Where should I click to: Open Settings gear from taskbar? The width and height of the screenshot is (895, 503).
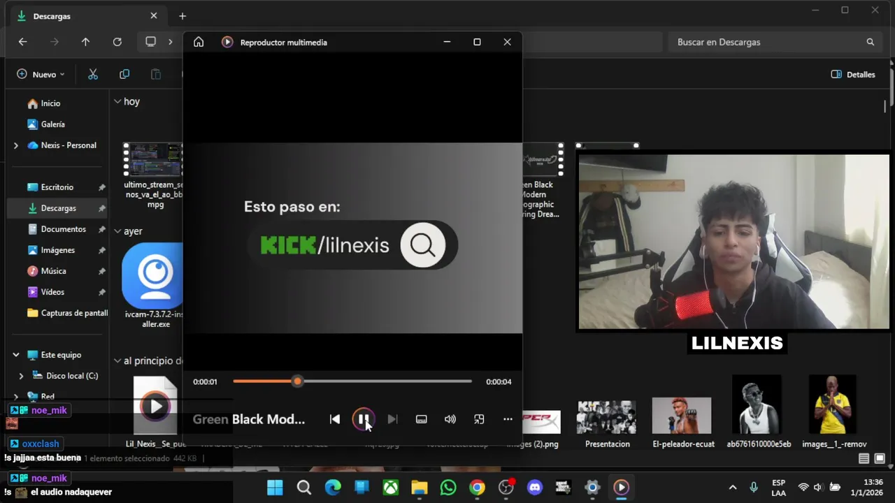tap(592, 488)
